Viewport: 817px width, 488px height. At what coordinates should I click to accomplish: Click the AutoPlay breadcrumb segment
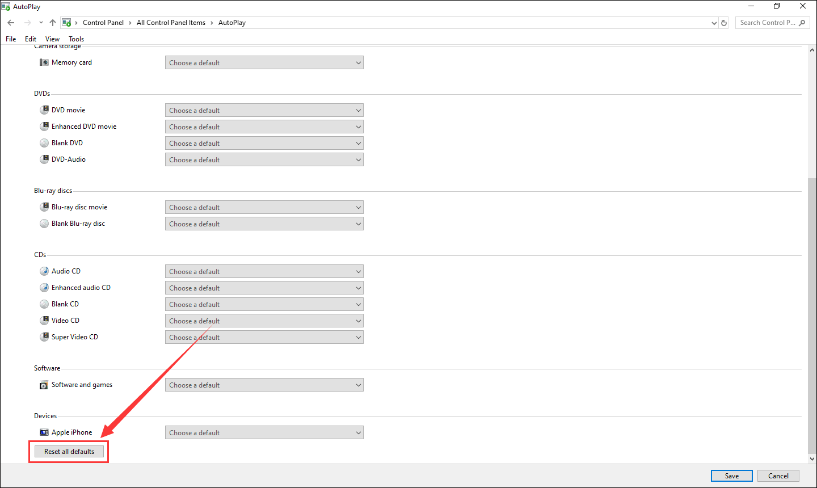point(232,23)
